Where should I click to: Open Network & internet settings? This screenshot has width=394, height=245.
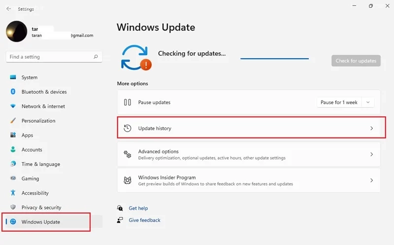54,106
